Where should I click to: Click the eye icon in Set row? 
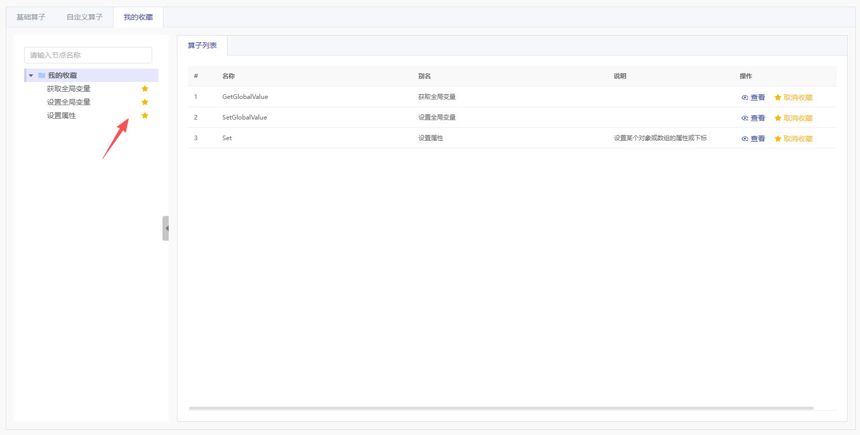coord(744,139)
